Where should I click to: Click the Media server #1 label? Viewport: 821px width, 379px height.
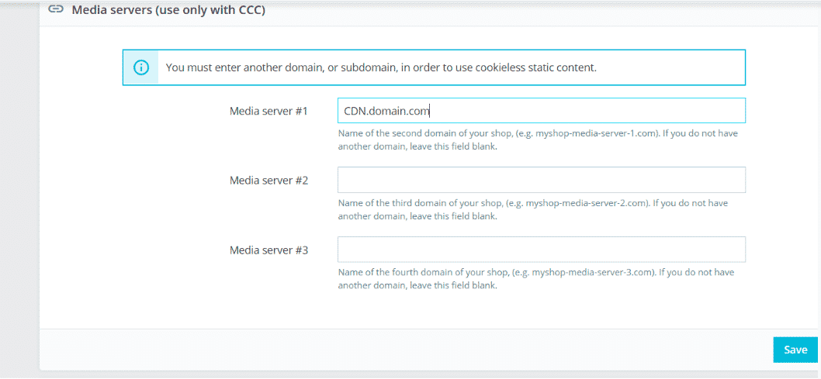269,111
